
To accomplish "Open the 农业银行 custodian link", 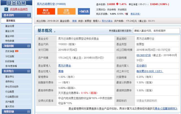I will [141, 66].
